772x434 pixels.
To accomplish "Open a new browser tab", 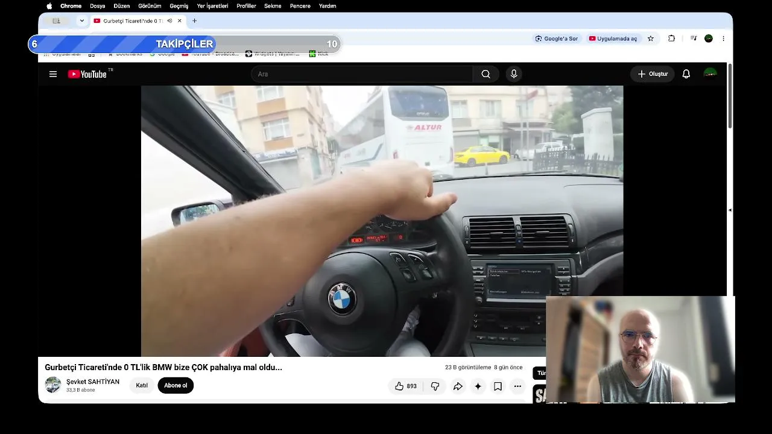I will click(194, 20).
